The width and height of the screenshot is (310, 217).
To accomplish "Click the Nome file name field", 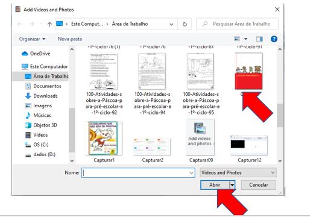I will 138,173.
